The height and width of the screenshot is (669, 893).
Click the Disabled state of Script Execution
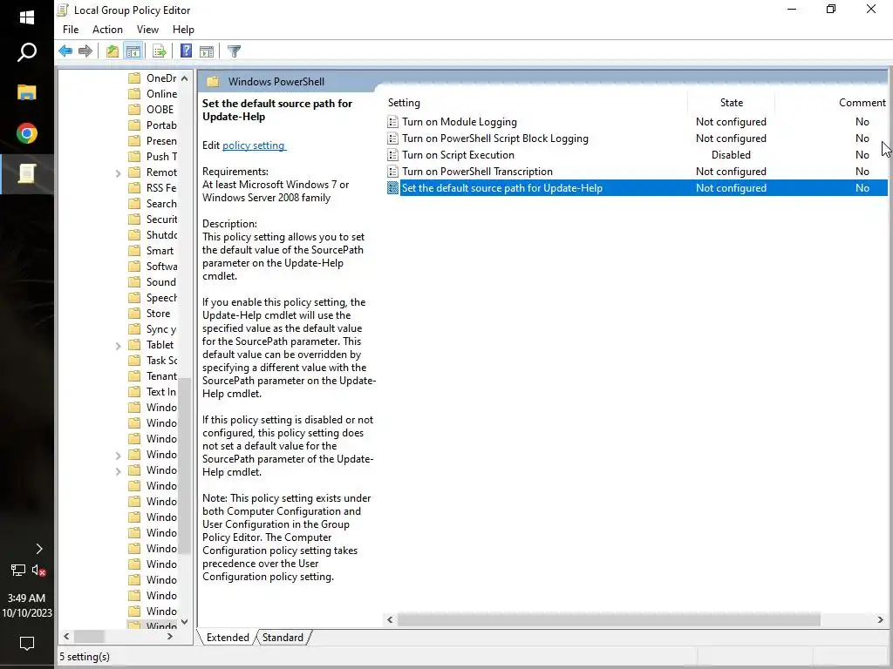pos(732,155)
